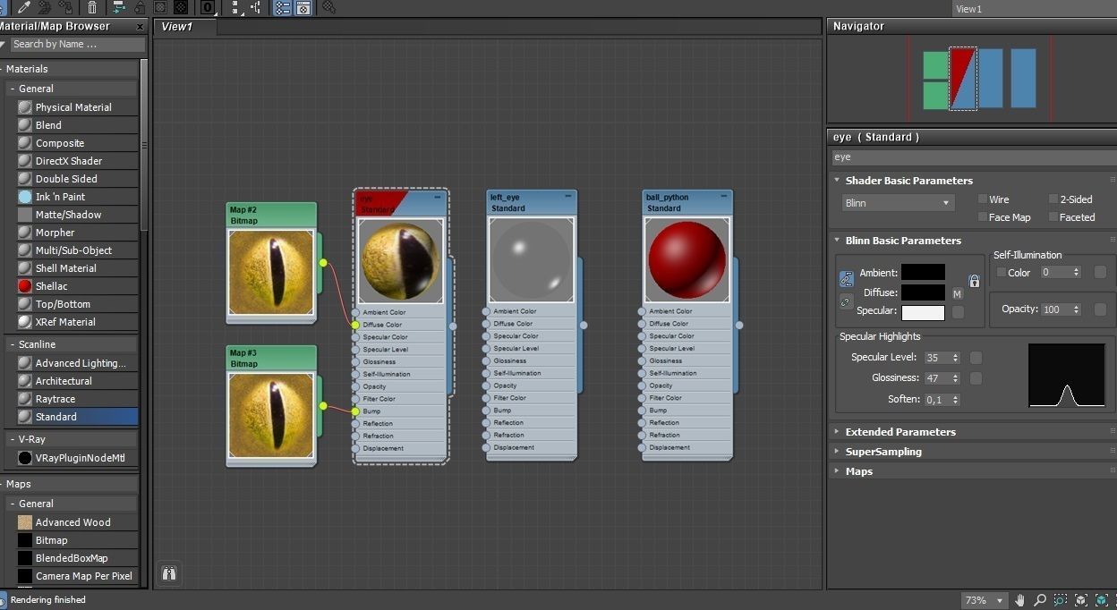Activate the Zoom magnifier tool

tap(1040, 600)
